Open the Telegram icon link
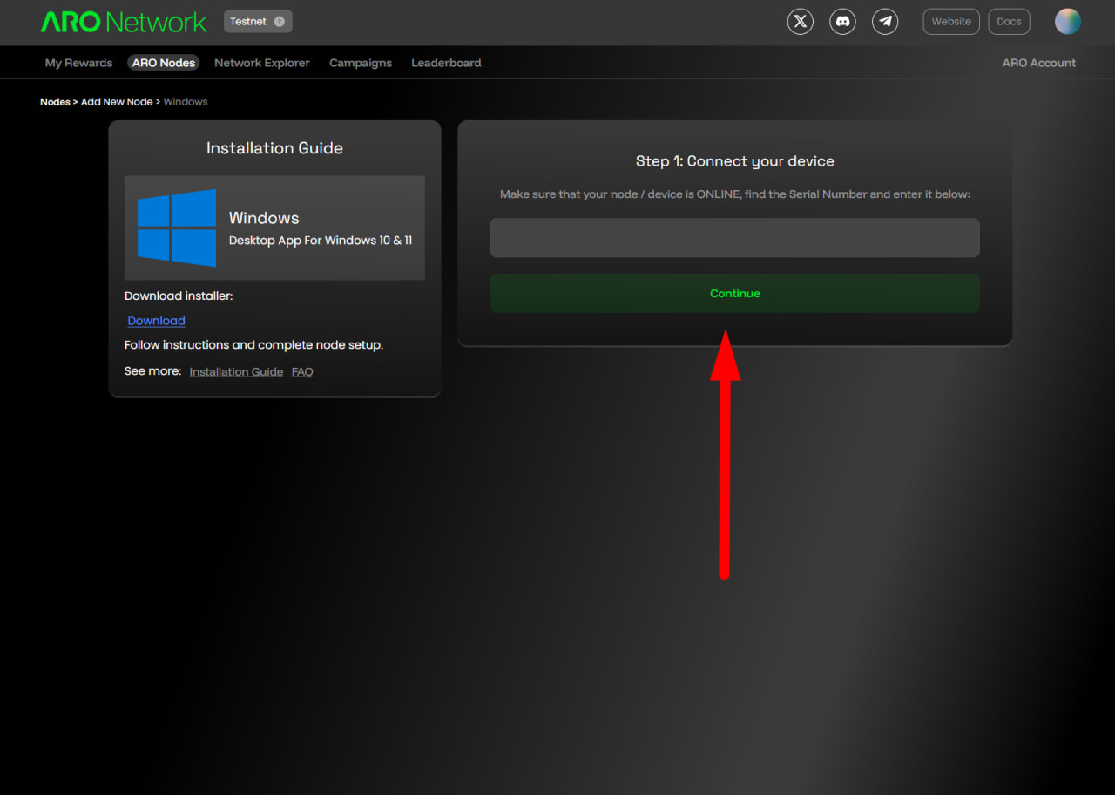 pos(885,22)
